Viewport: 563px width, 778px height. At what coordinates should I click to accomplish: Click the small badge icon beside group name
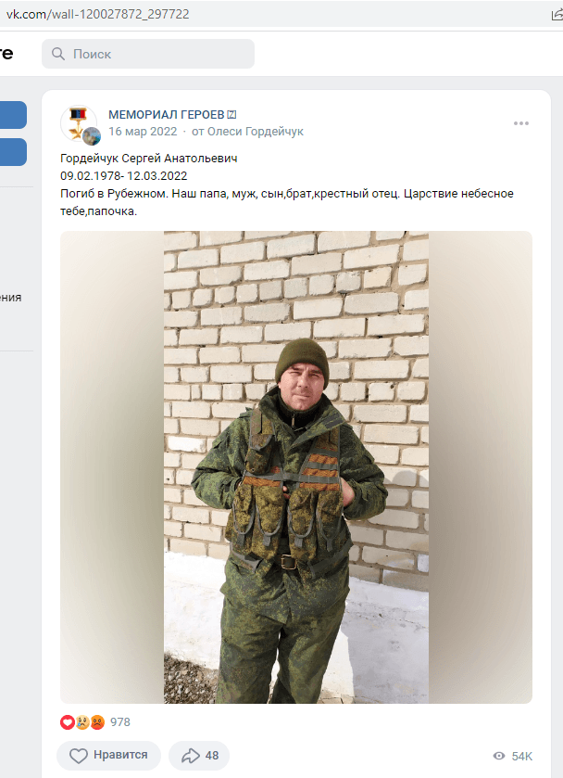[231, 115]
